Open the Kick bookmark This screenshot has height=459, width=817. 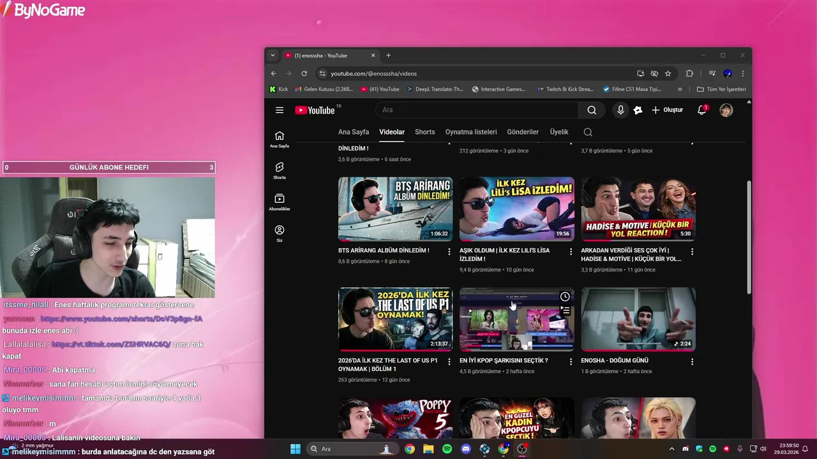[x=279, y=89]
